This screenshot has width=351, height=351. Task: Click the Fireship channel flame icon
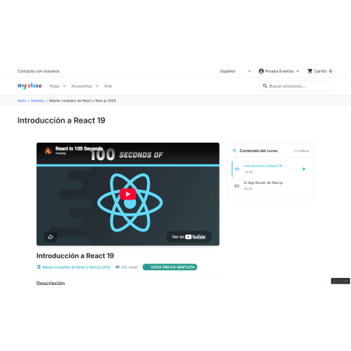point(48,151)
